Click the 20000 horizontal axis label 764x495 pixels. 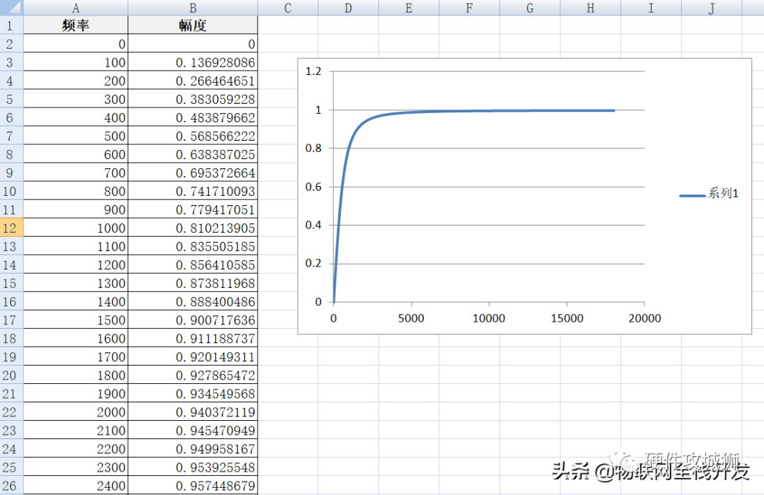click(x=644, y=318)
